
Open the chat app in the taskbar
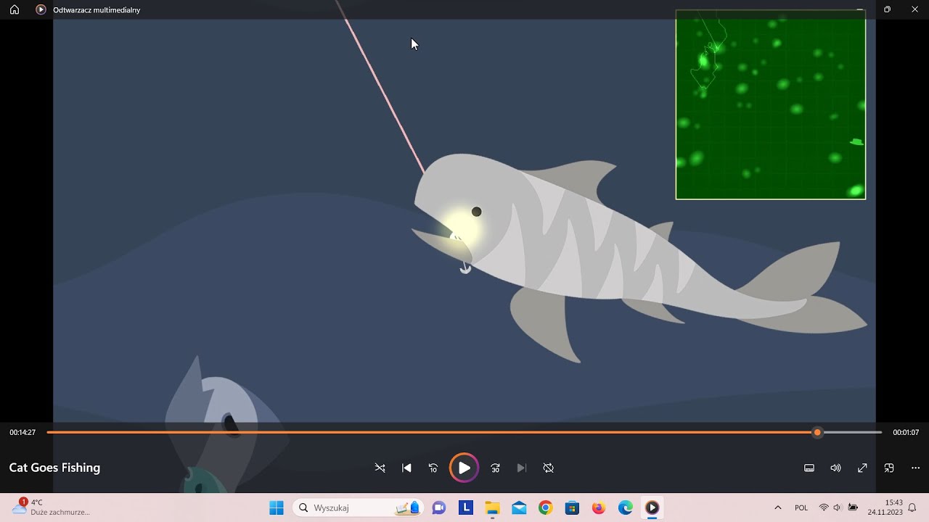coord(439,507)
